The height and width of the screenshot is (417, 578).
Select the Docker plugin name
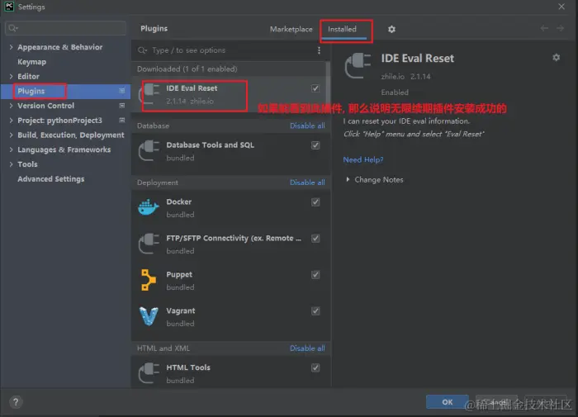click(179, 201)
